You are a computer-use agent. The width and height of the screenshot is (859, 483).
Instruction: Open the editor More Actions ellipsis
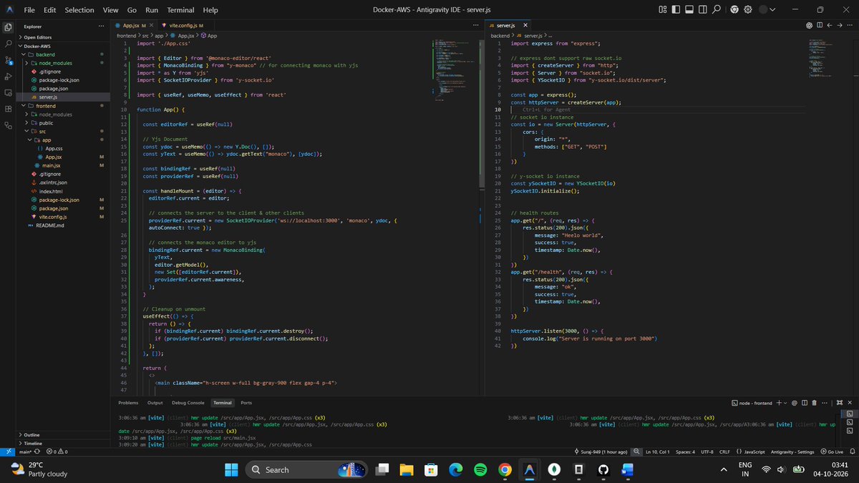[x=850, y=25]
